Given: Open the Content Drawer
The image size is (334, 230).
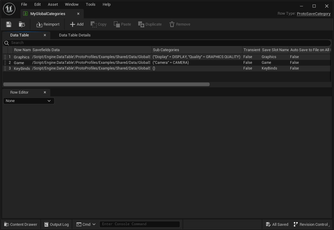Looking at the screenshot, I should click(x=21, y=224).
